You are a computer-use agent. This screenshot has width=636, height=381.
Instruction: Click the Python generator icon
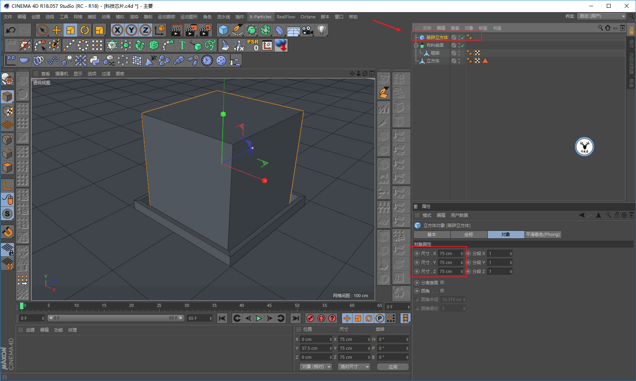coord(95,60)
